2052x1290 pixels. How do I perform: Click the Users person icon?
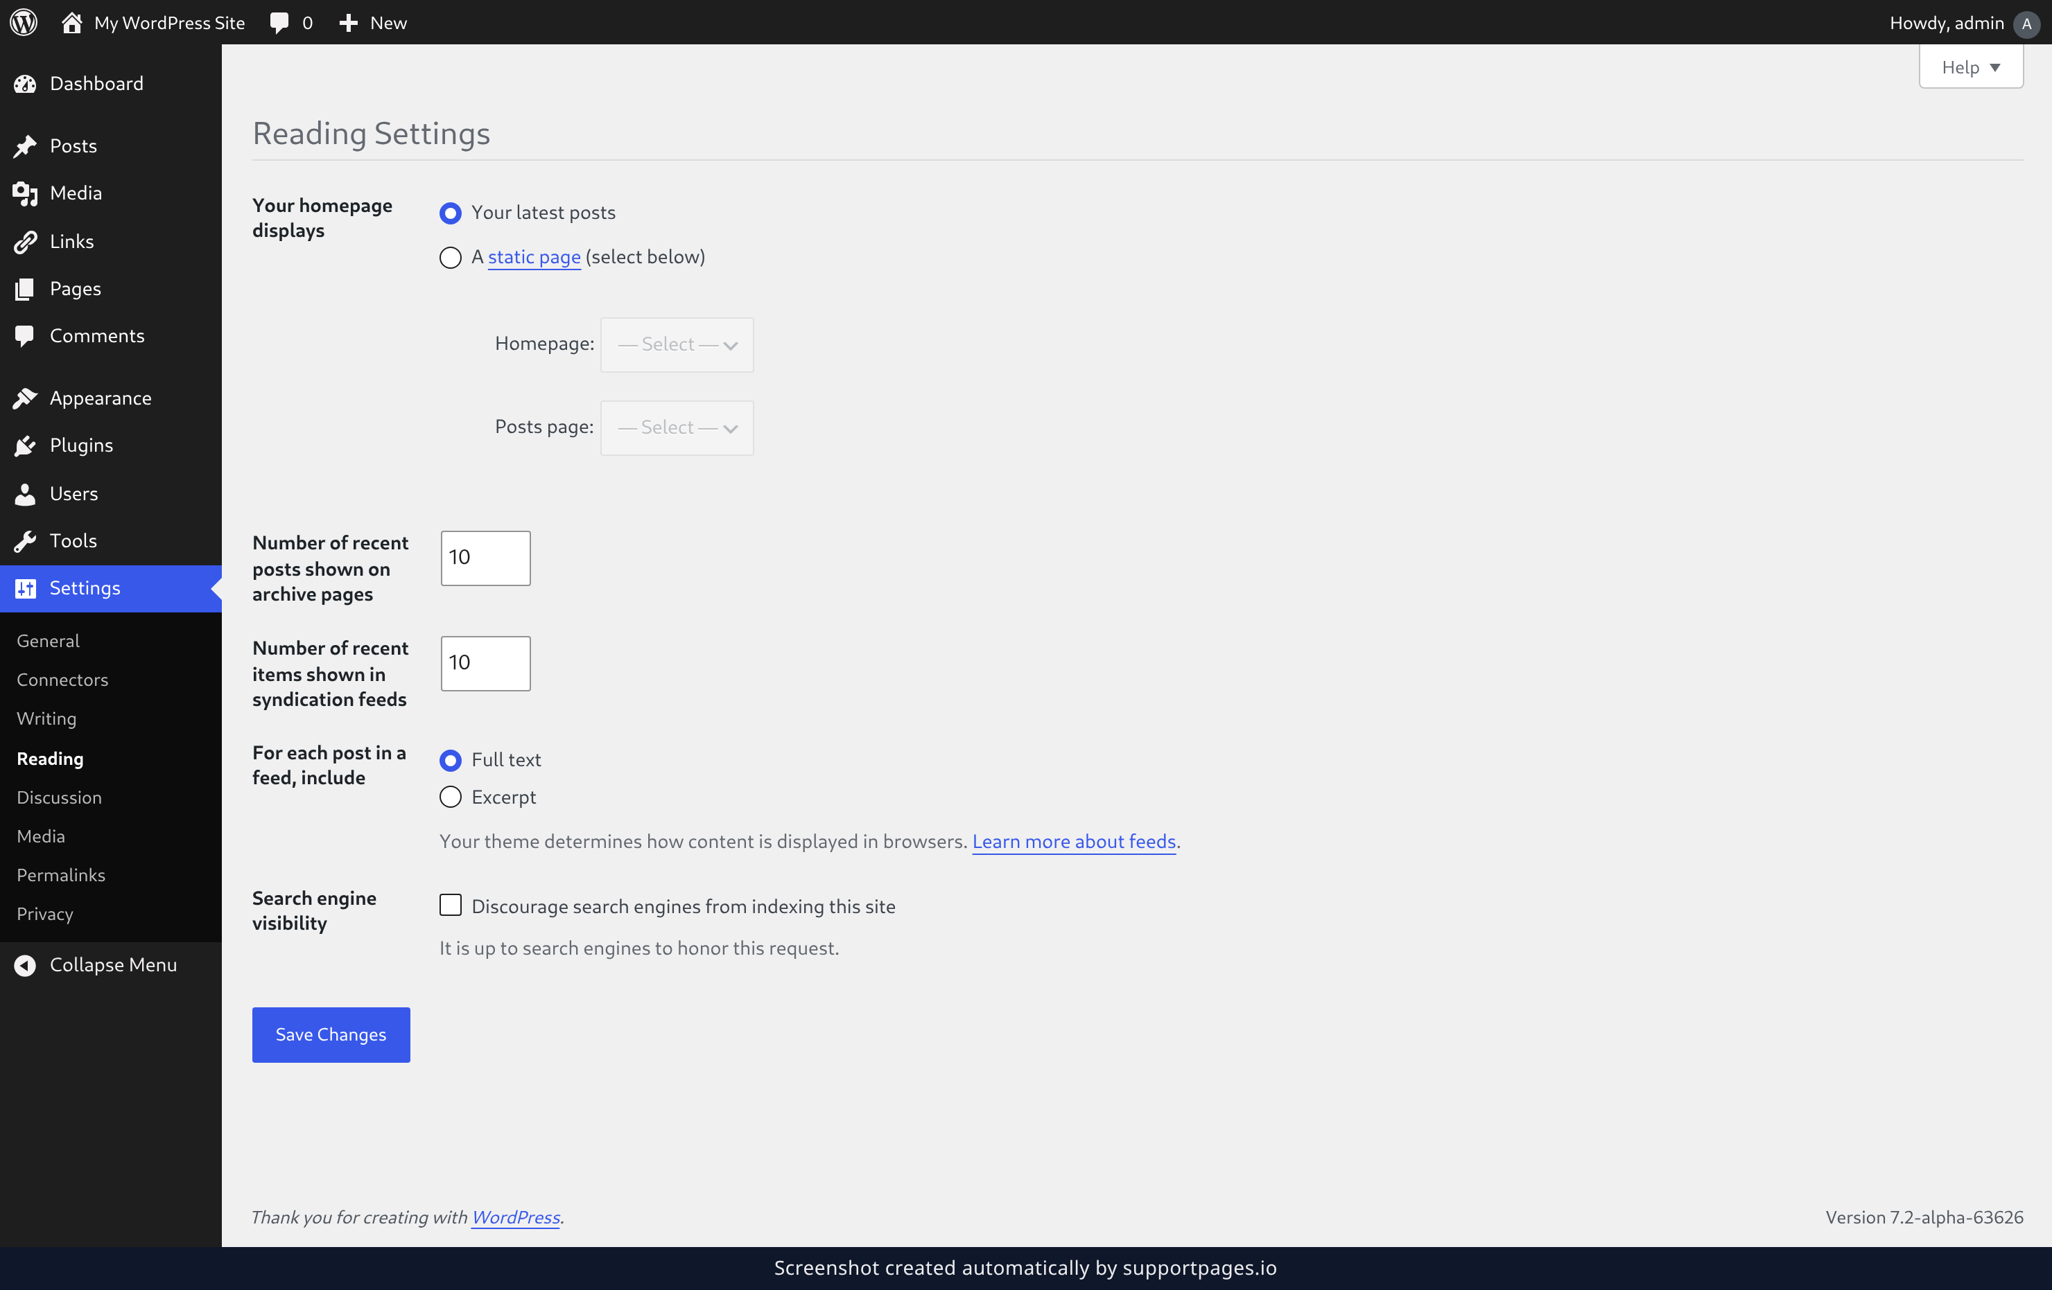point(26,494)
